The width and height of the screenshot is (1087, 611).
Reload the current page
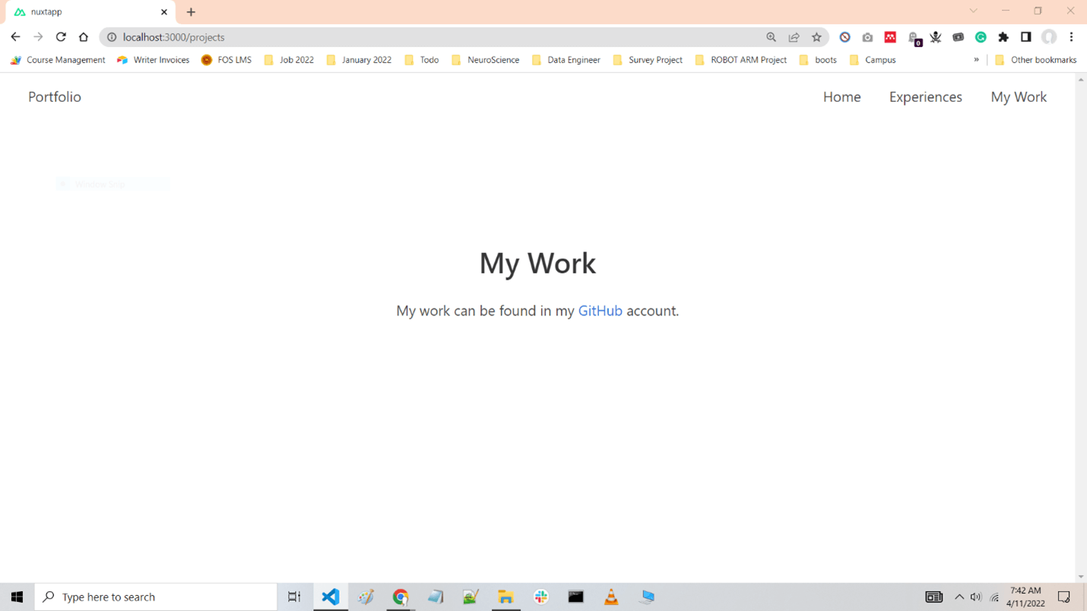point(61,37)
